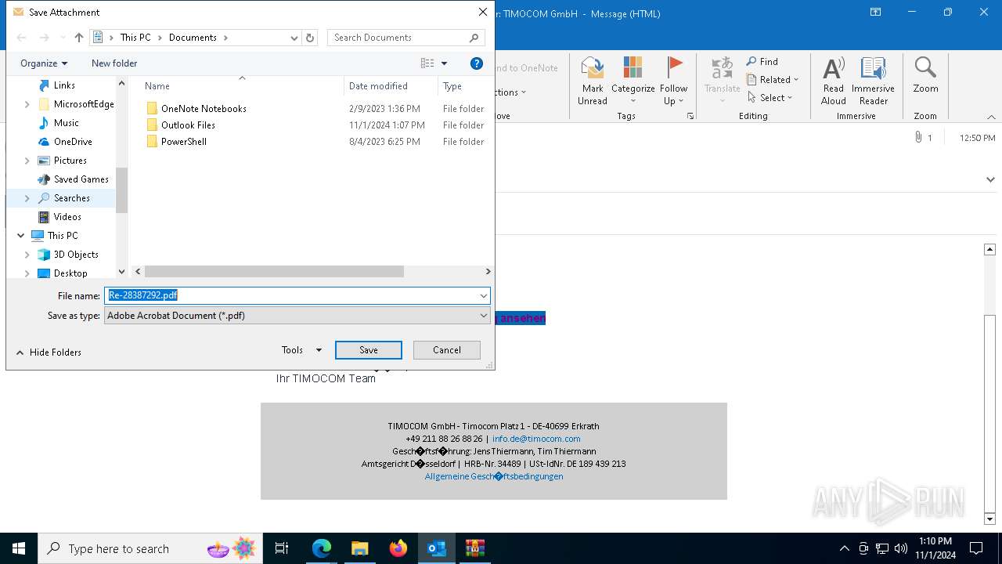The height and width of the screenshot is (564, 1002).
Task: Open the File name history dropdown
Action: tap(484, 296)
